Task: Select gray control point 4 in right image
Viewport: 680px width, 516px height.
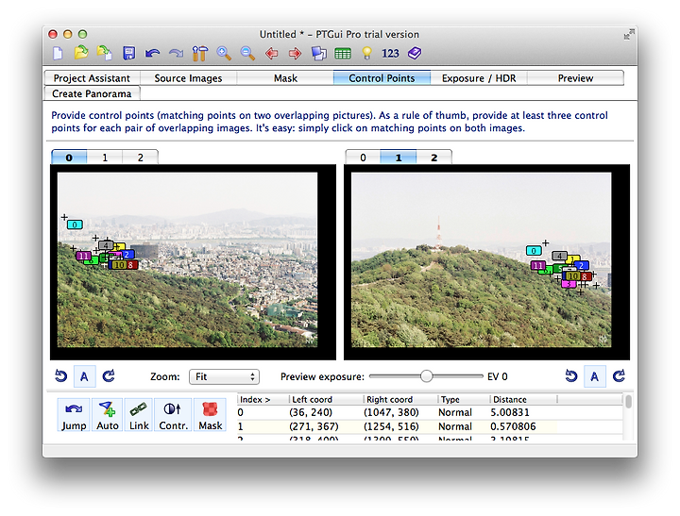Action: click(559, 256)
